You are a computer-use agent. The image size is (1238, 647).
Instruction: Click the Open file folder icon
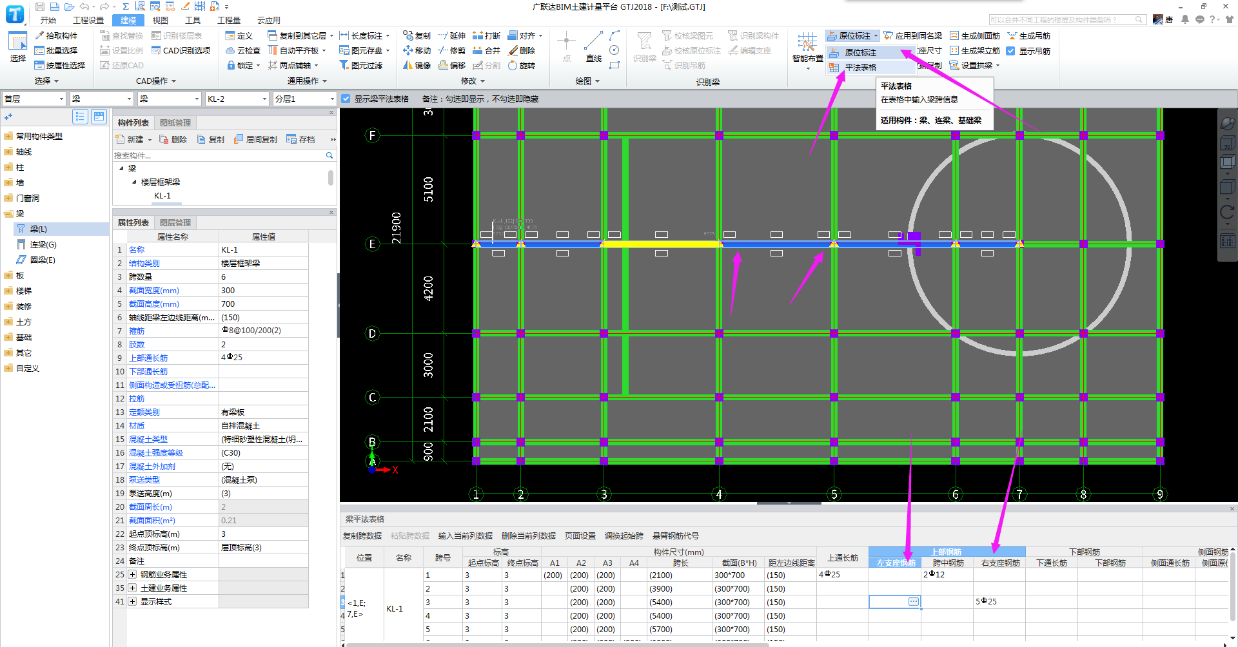[70, 6]
